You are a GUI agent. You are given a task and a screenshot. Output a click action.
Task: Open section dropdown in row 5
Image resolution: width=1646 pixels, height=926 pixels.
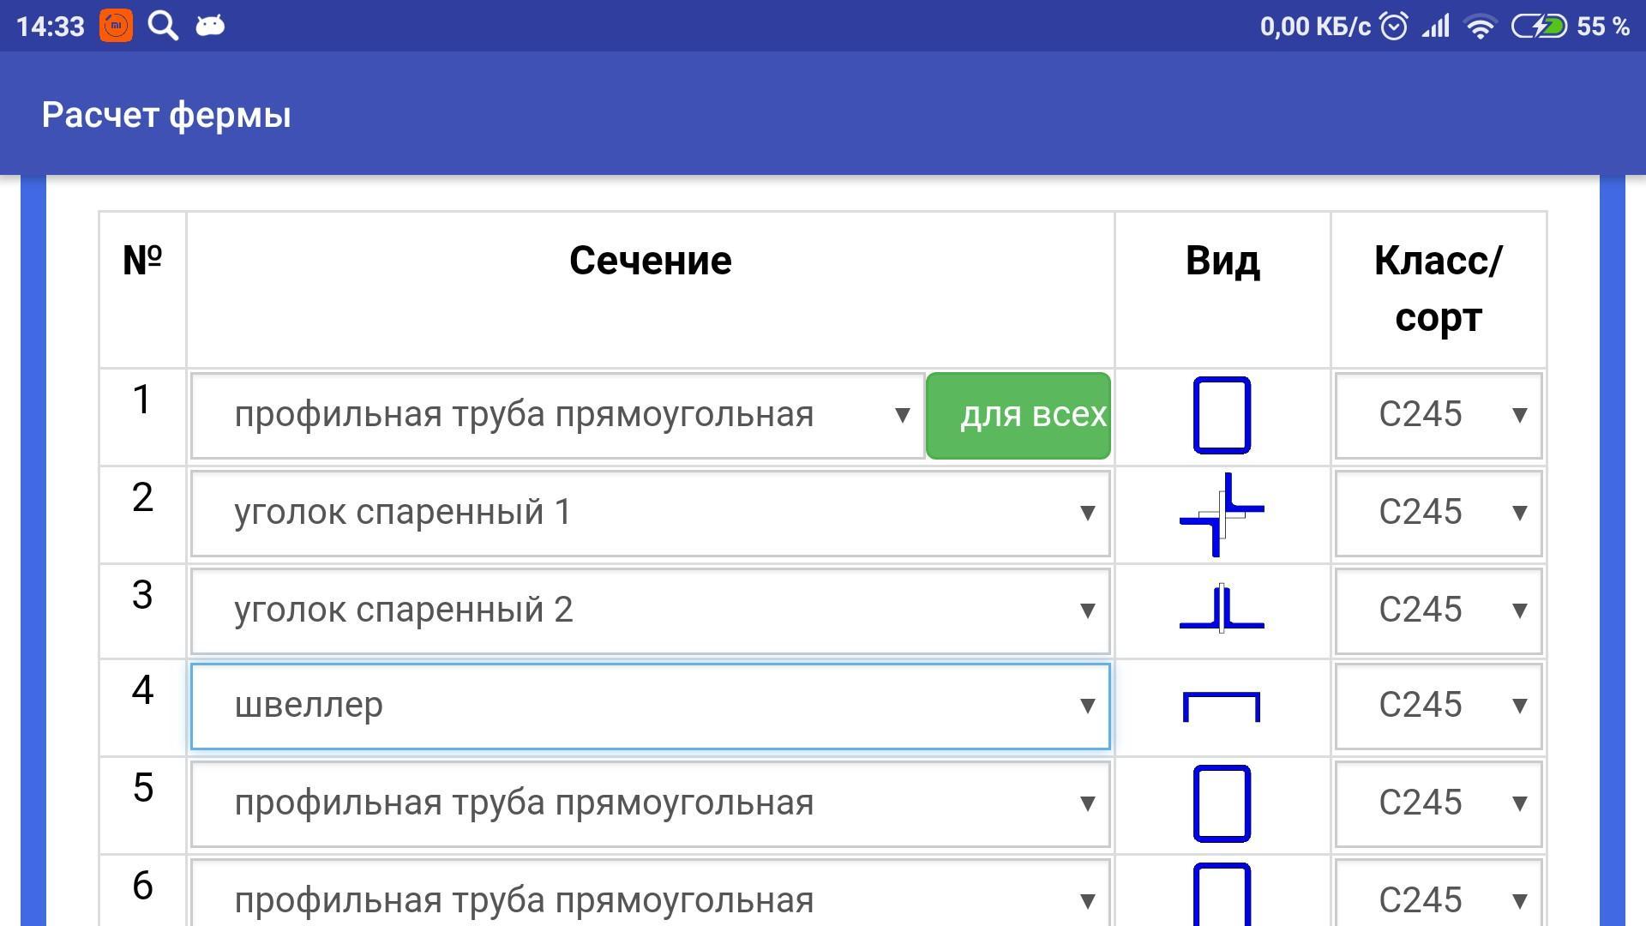650,803
